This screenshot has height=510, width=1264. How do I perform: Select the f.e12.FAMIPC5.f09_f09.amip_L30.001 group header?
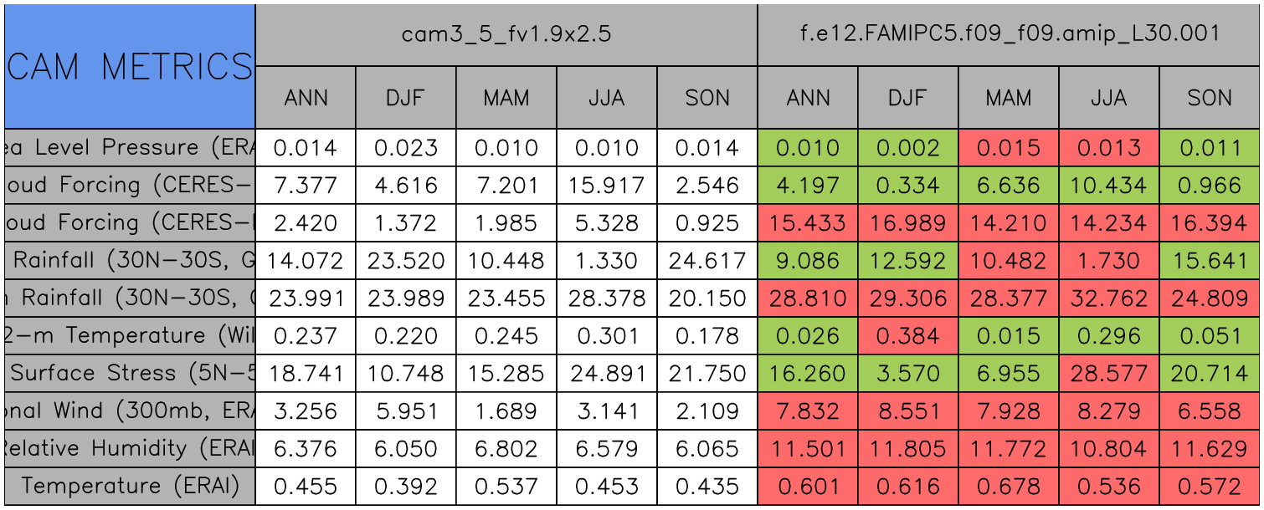(x=1009, y=34)
